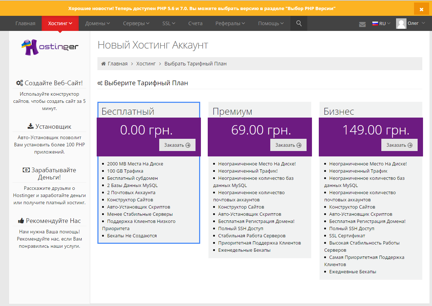Image resolution: width=432 pixels, height=306 pixels.
Task: Open the Счета menu item
Action: pyautogui.click(x=196, y=23)
